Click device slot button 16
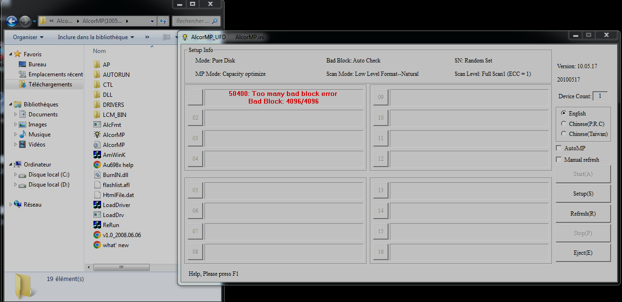This screenshot has width=622, height=302. pos(381,251)
